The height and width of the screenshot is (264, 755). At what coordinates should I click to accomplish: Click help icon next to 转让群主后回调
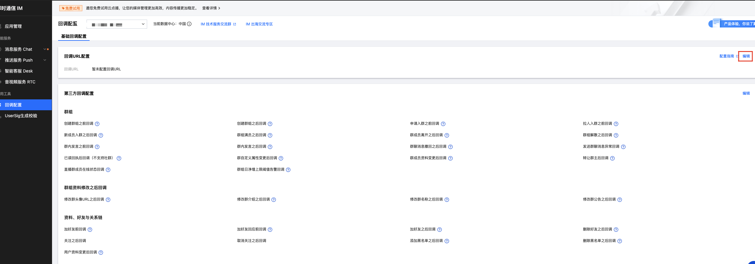coord(612,158)
